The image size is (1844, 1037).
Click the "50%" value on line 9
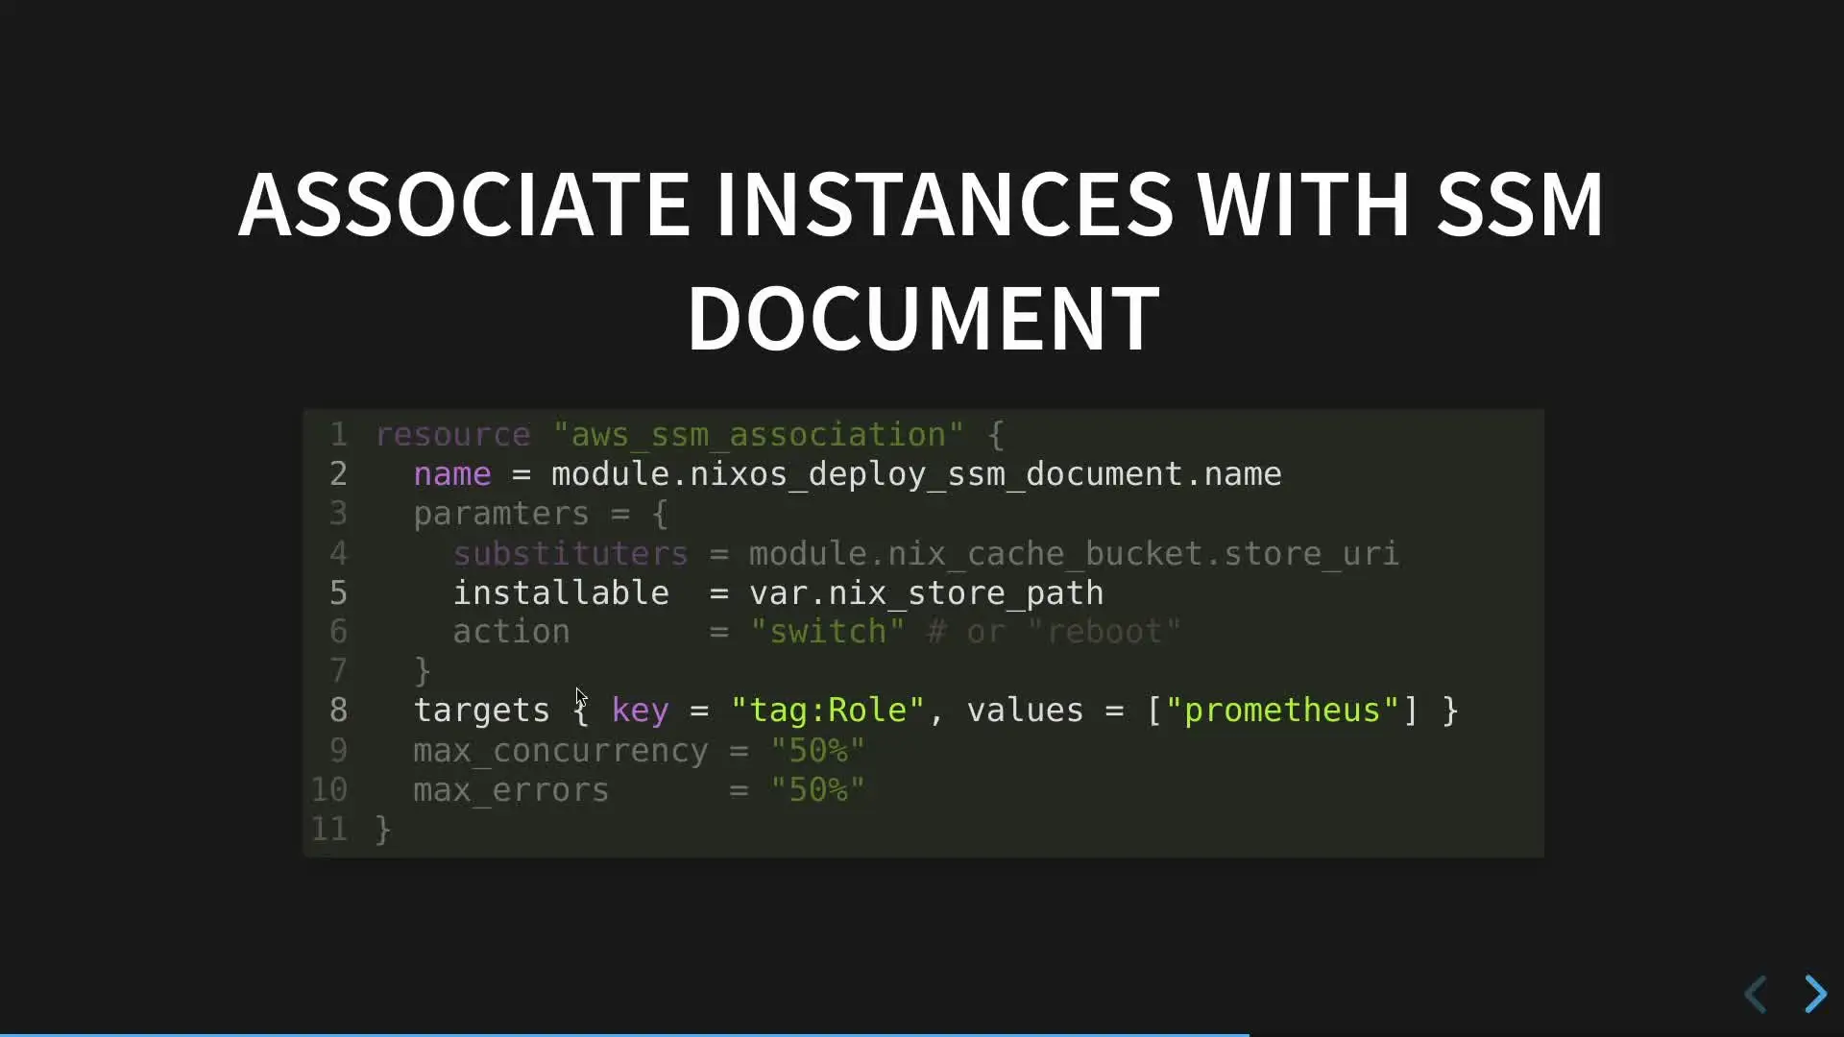pyautogui.click(x=817, y=750)
